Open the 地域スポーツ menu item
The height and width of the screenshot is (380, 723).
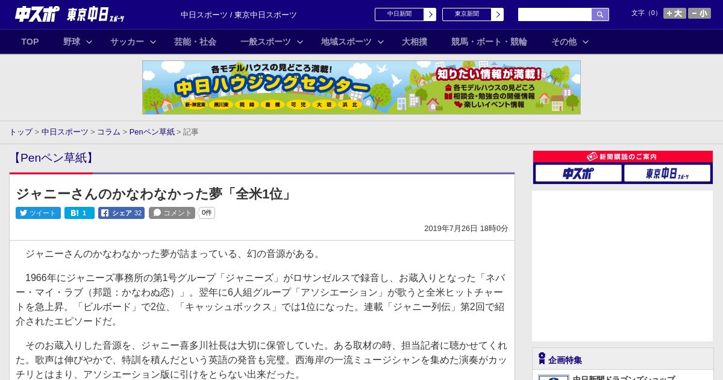(x=346, y=42)
